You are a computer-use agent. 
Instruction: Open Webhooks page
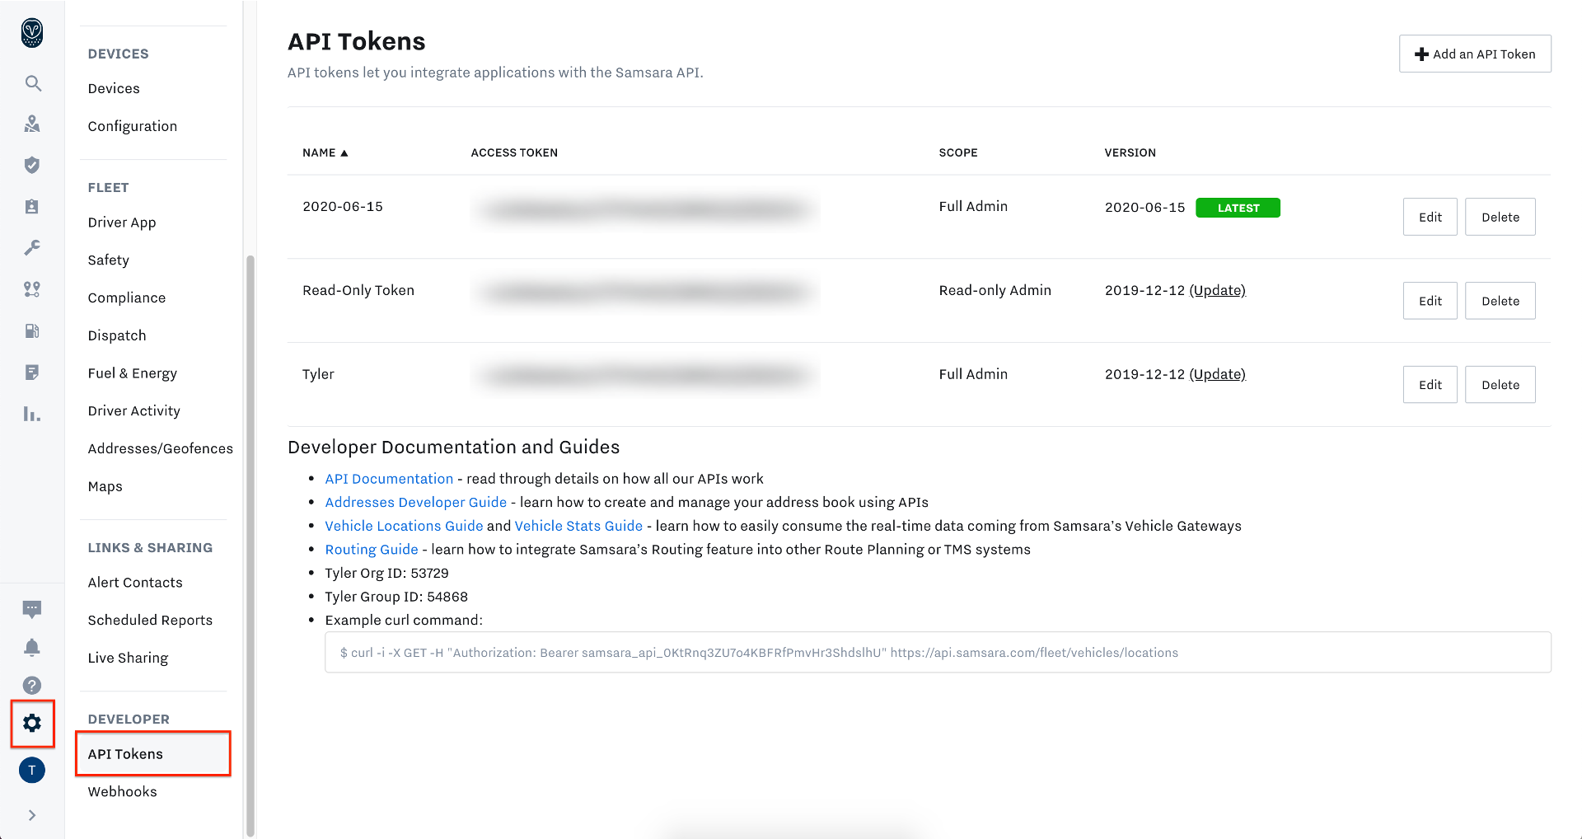click(123, 792)
